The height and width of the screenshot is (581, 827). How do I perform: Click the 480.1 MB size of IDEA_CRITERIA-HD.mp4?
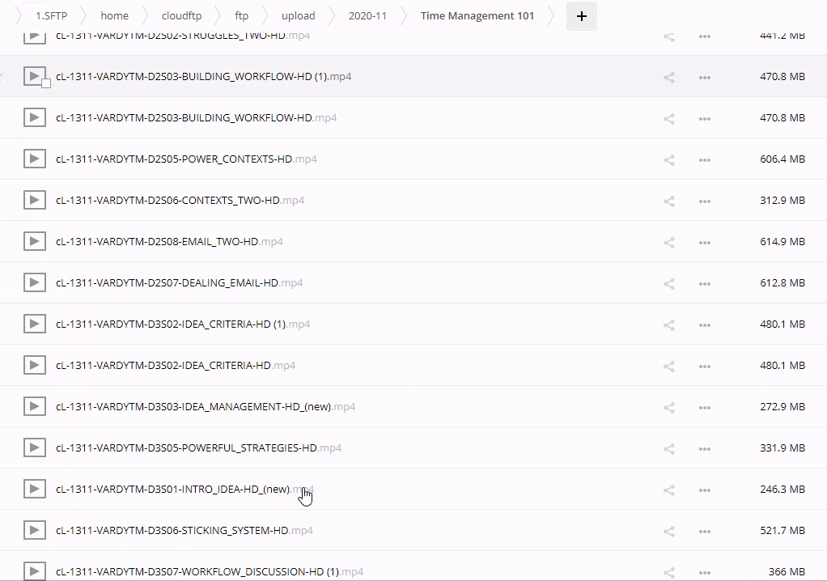[782, 366]
